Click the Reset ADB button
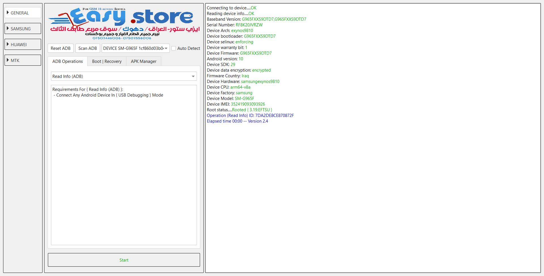Viewport: 544px width, 276px height. click(x=61, y=48)
